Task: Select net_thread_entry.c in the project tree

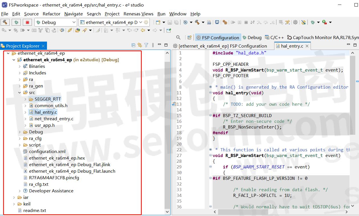Action: pos(54,119)
